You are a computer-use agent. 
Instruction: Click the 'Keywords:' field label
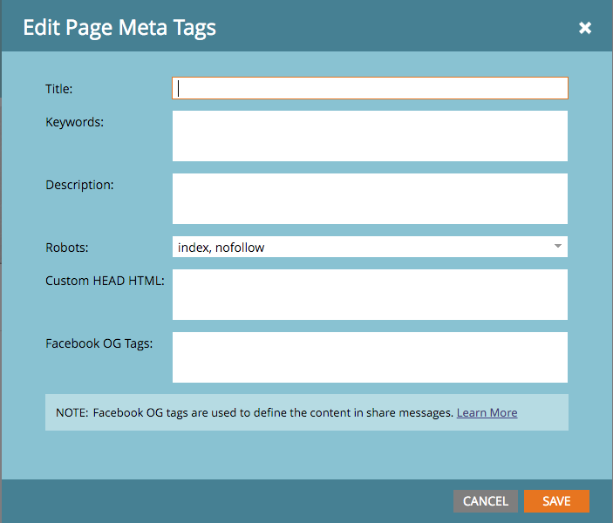74,122
